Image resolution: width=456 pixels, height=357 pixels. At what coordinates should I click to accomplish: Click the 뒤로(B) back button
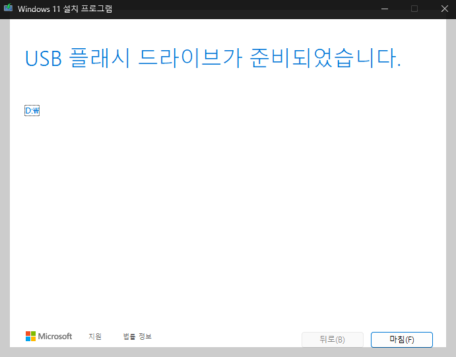tap(333, 340)
